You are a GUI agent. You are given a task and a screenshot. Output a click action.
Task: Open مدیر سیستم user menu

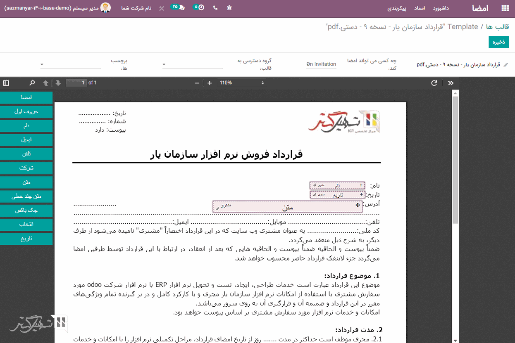click(x=58, y=8)
